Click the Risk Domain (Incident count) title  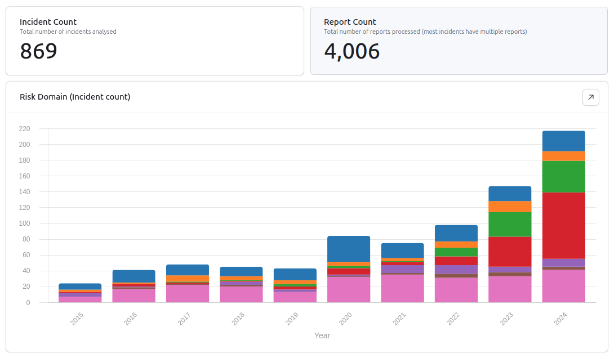tap(75, 97)
